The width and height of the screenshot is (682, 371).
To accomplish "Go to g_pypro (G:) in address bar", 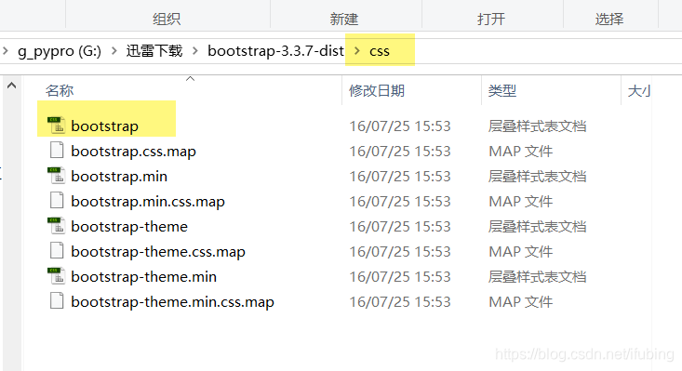I will point(60,51).
